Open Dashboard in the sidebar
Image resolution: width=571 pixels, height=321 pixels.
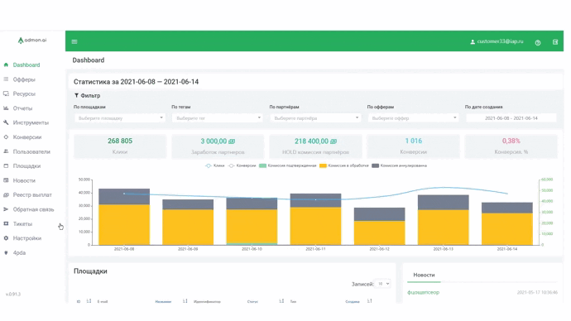coord(26,65)
